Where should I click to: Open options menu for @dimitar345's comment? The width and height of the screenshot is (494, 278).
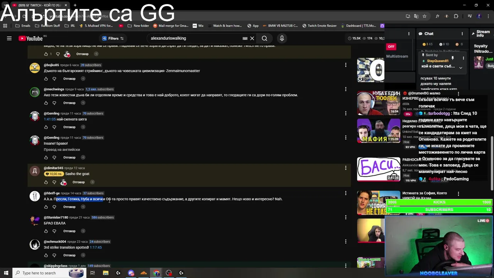tap(345, 168)
